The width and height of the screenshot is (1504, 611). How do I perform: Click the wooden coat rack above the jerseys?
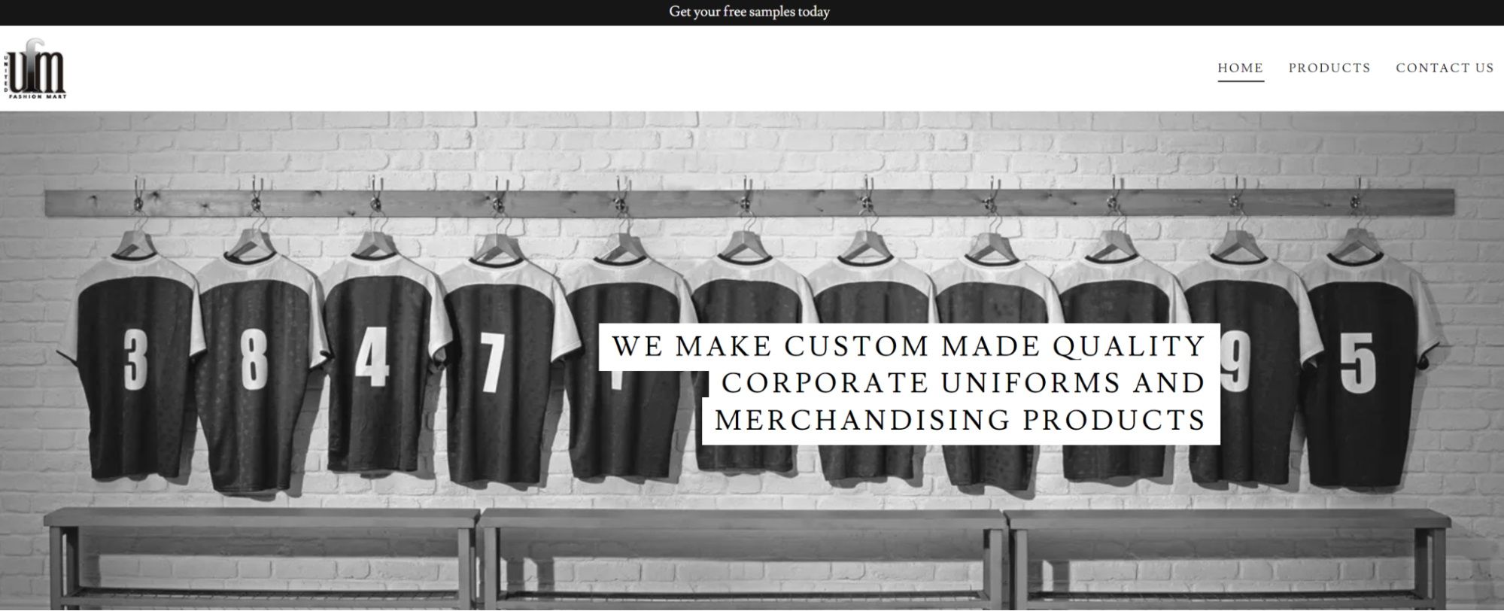749,203
